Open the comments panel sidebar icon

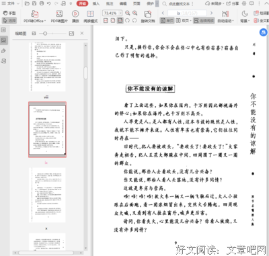tap(3, 61)
